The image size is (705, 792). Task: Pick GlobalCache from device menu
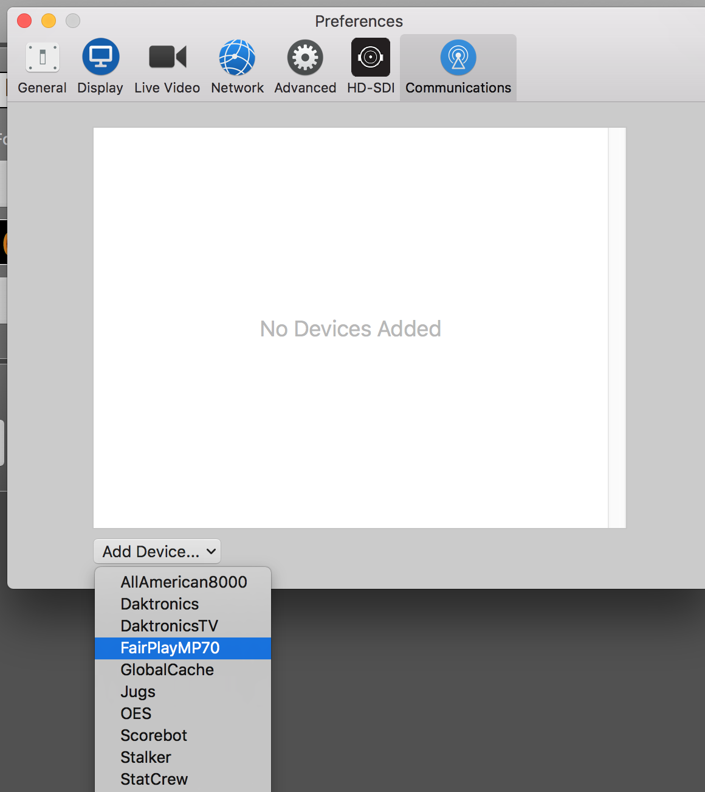183,670
